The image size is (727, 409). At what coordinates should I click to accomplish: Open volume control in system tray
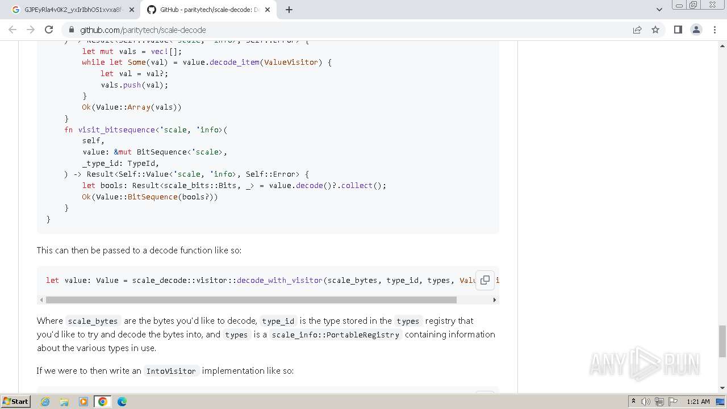click(646, 402)
